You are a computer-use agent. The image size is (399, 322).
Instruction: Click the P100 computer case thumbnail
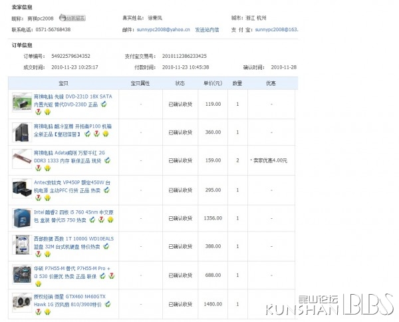(22, 132)
